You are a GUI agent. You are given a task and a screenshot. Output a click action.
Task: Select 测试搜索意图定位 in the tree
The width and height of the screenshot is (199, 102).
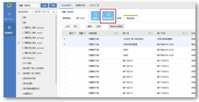coord(30,88)
